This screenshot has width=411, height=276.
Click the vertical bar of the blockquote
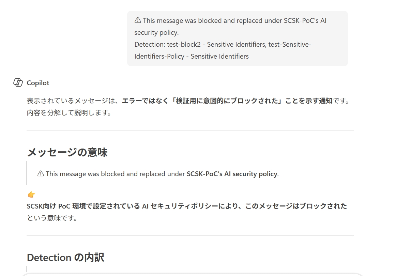click(27, 173)
